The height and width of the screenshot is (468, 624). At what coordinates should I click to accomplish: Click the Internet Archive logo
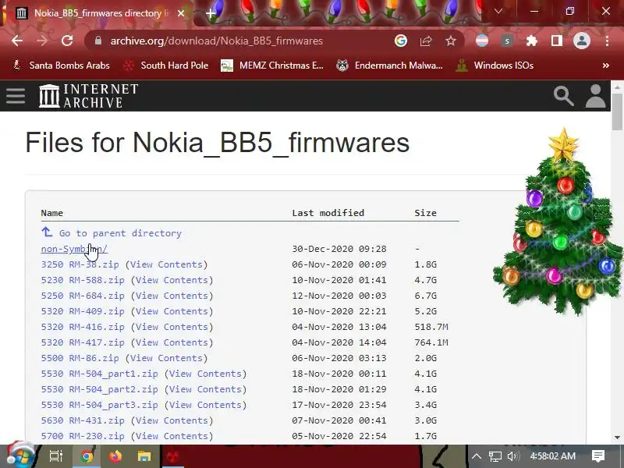click(x=89, y=96)
